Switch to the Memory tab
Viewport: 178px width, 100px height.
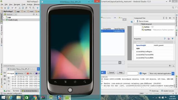coord(20,73)
